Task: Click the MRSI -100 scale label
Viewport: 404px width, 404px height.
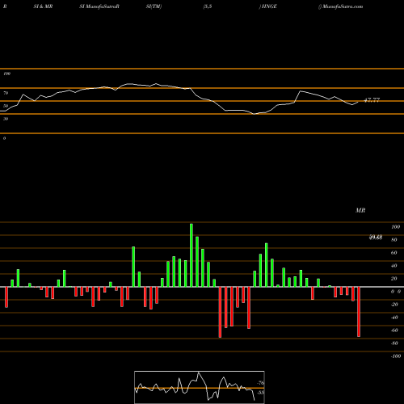Action: point(395,356)
